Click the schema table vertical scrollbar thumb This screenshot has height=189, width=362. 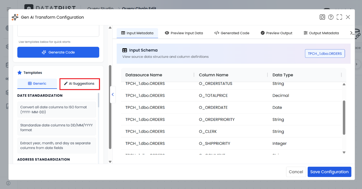(344, 118)
